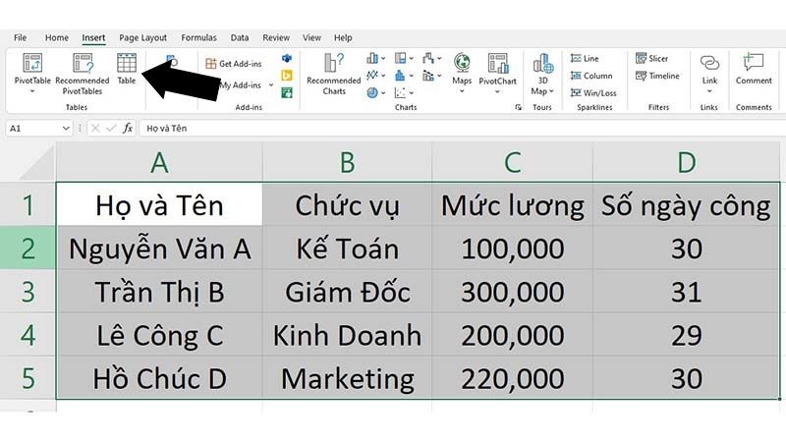
Task: Insert a column or bar chart
Action: (x=372, y=59)
